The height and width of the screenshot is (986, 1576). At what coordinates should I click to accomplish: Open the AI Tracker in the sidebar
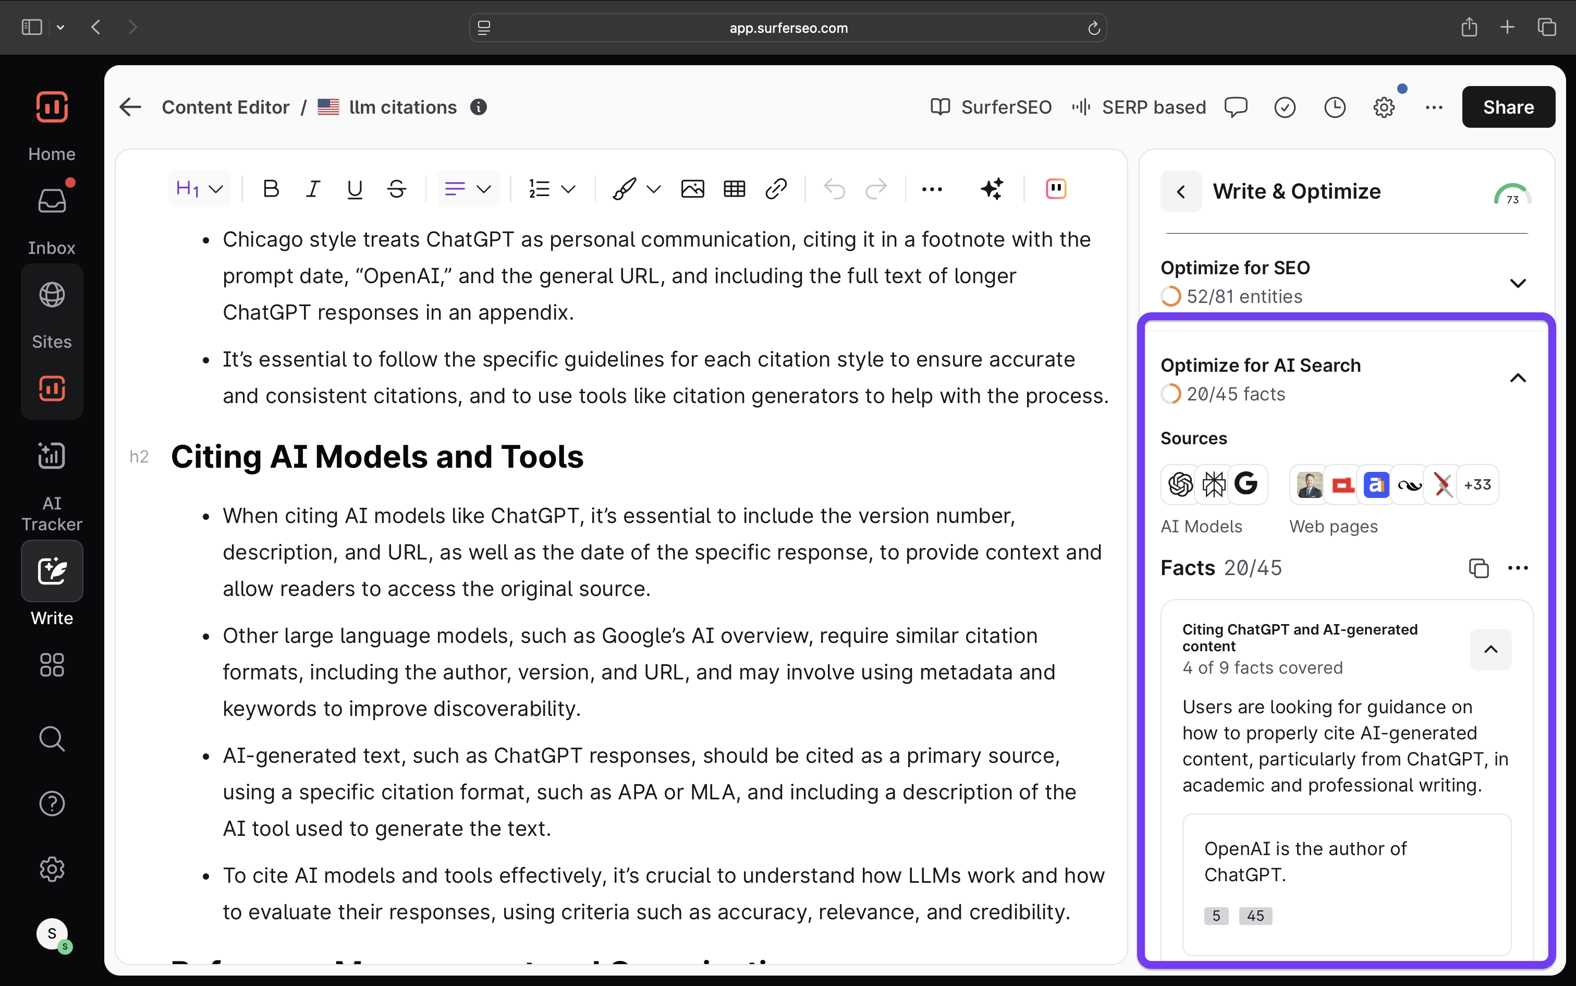(x=52, y=456)
